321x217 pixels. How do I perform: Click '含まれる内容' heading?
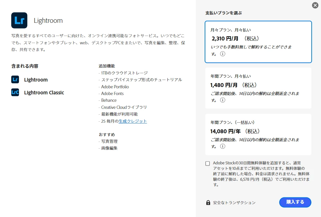(x=25, y=66)
